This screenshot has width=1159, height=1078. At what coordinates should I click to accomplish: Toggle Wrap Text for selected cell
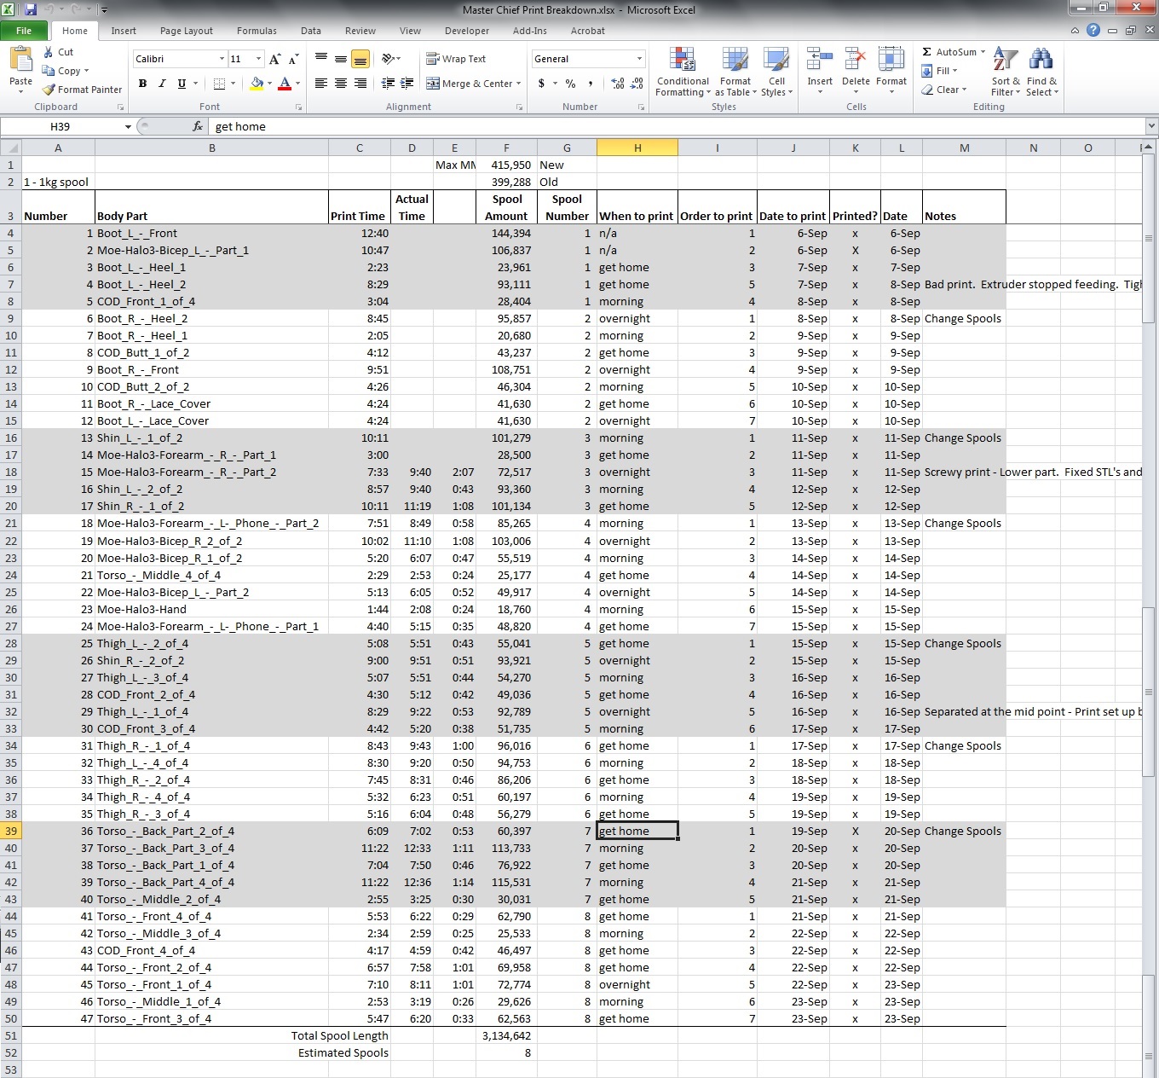(456, 59)
